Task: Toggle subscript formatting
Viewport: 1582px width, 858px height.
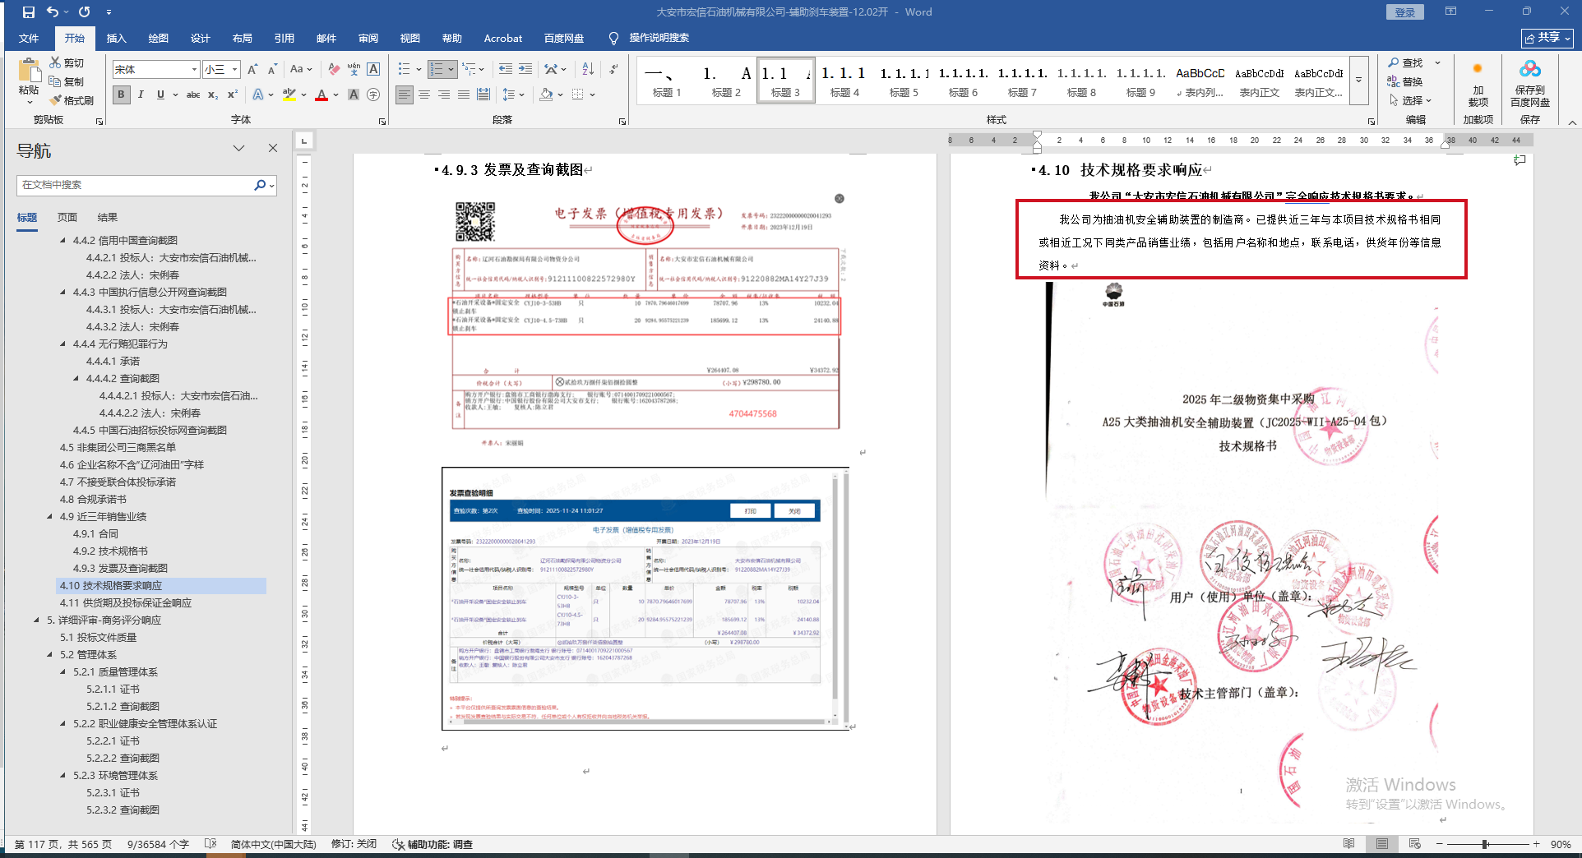Action: 213,95
